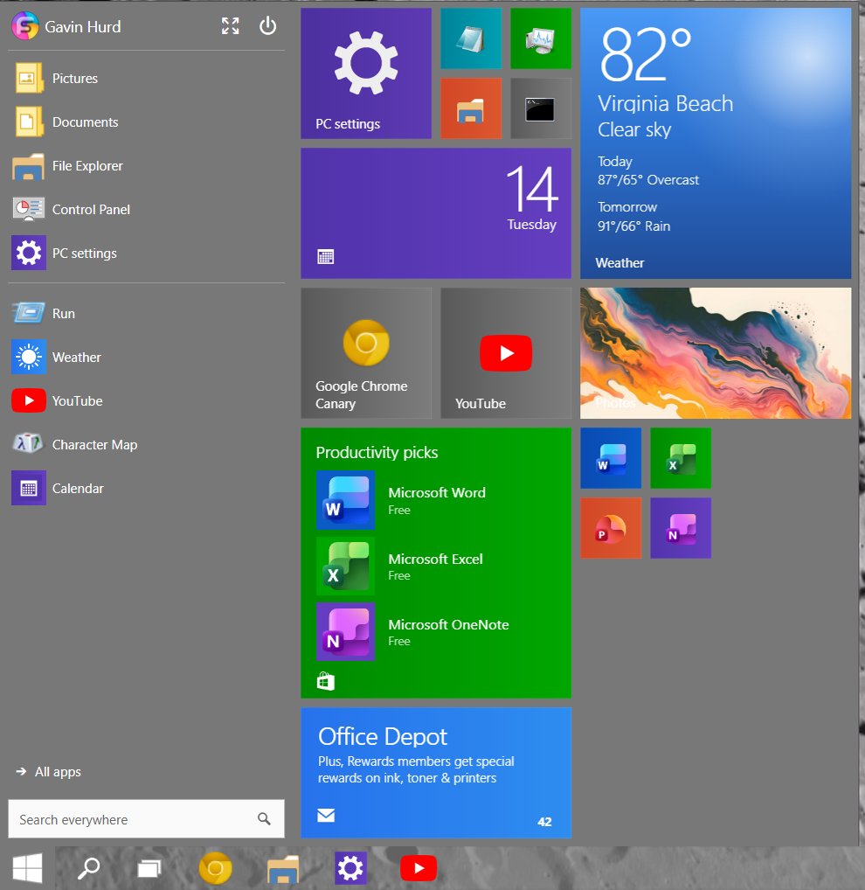
Task: Open File Explorer from taskbar
Action: pos(282,868)
